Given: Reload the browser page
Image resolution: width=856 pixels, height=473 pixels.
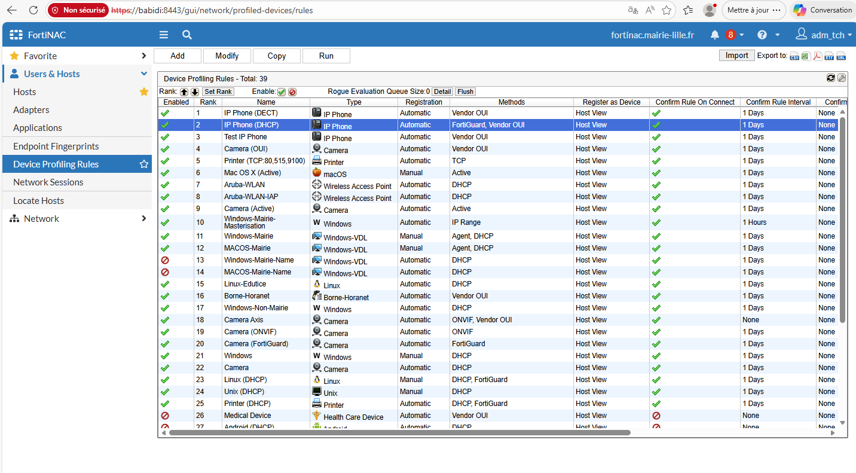Looking at the screenshot, I should pyautogui.click(x=33, y=10).
